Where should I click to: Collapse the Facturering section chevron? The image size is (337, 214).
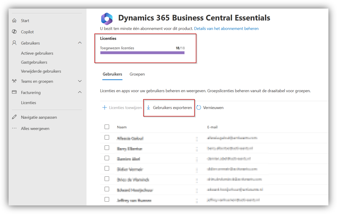click(x=80, y=92)
